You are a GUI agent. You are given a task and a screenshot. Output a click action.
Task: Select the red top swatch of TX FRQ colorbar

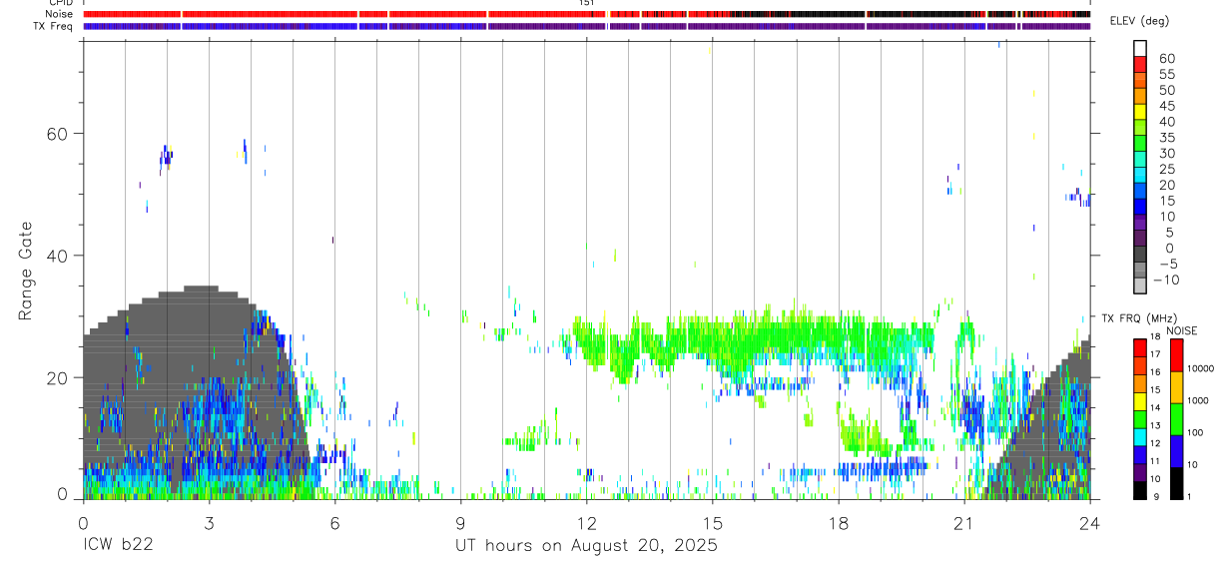coord(1139,348)
